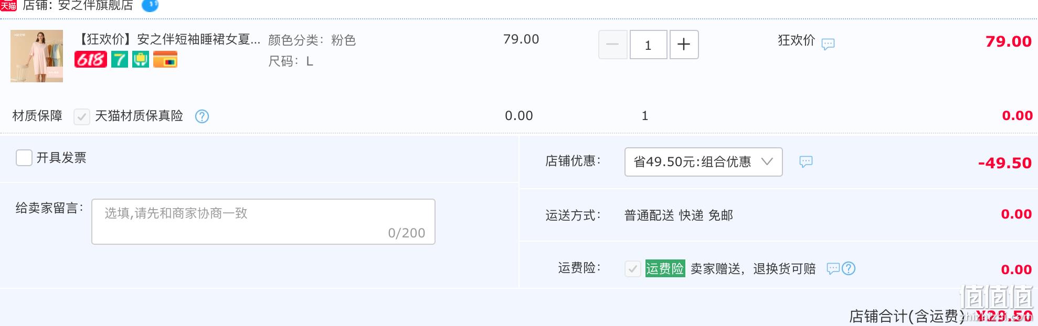Image resolution: width=1038 pixels, height=326 pixels.
Task: Click the blue Wangwang icon beside store name
Action: (x=150, y=5)
